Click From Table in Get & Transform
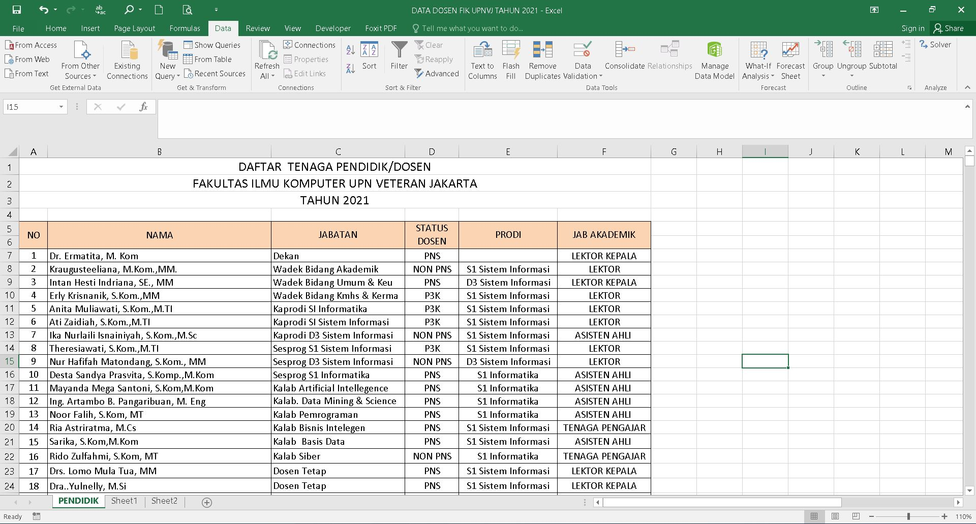The width and height of the screenshot is (976, 524). click(207, 59)
